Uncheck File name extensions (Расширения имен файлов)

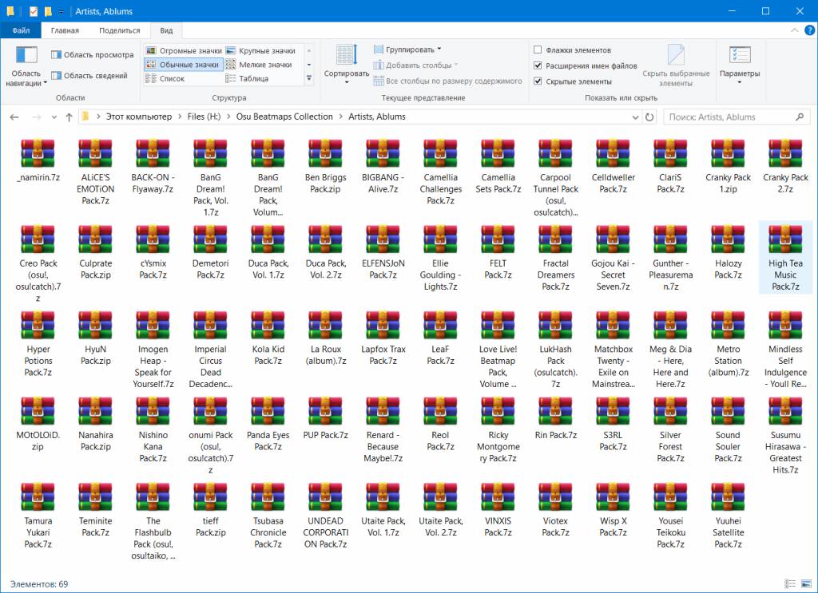point(538,65)
